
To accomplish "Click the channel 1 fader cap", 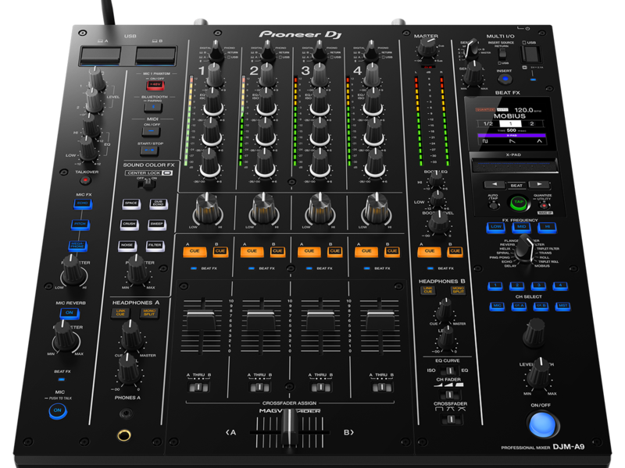I will [201, 321].
